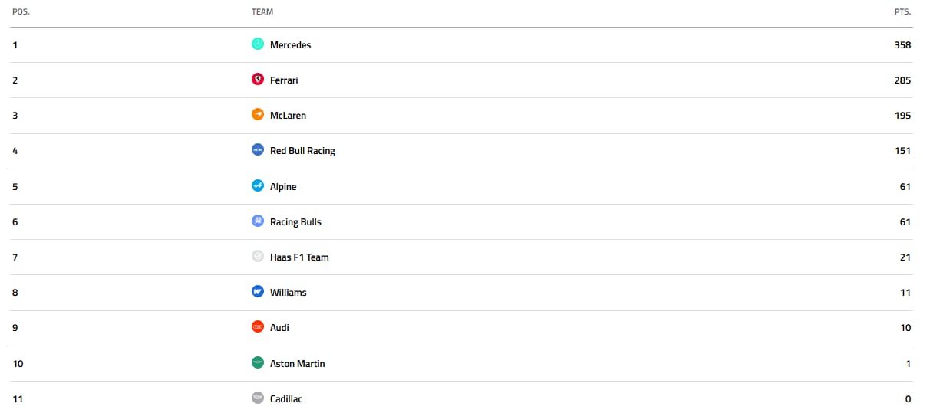This screenshot has width=930, height=413.
Task: Click the Audi red logo icon
Action: (x=258, y=327)
